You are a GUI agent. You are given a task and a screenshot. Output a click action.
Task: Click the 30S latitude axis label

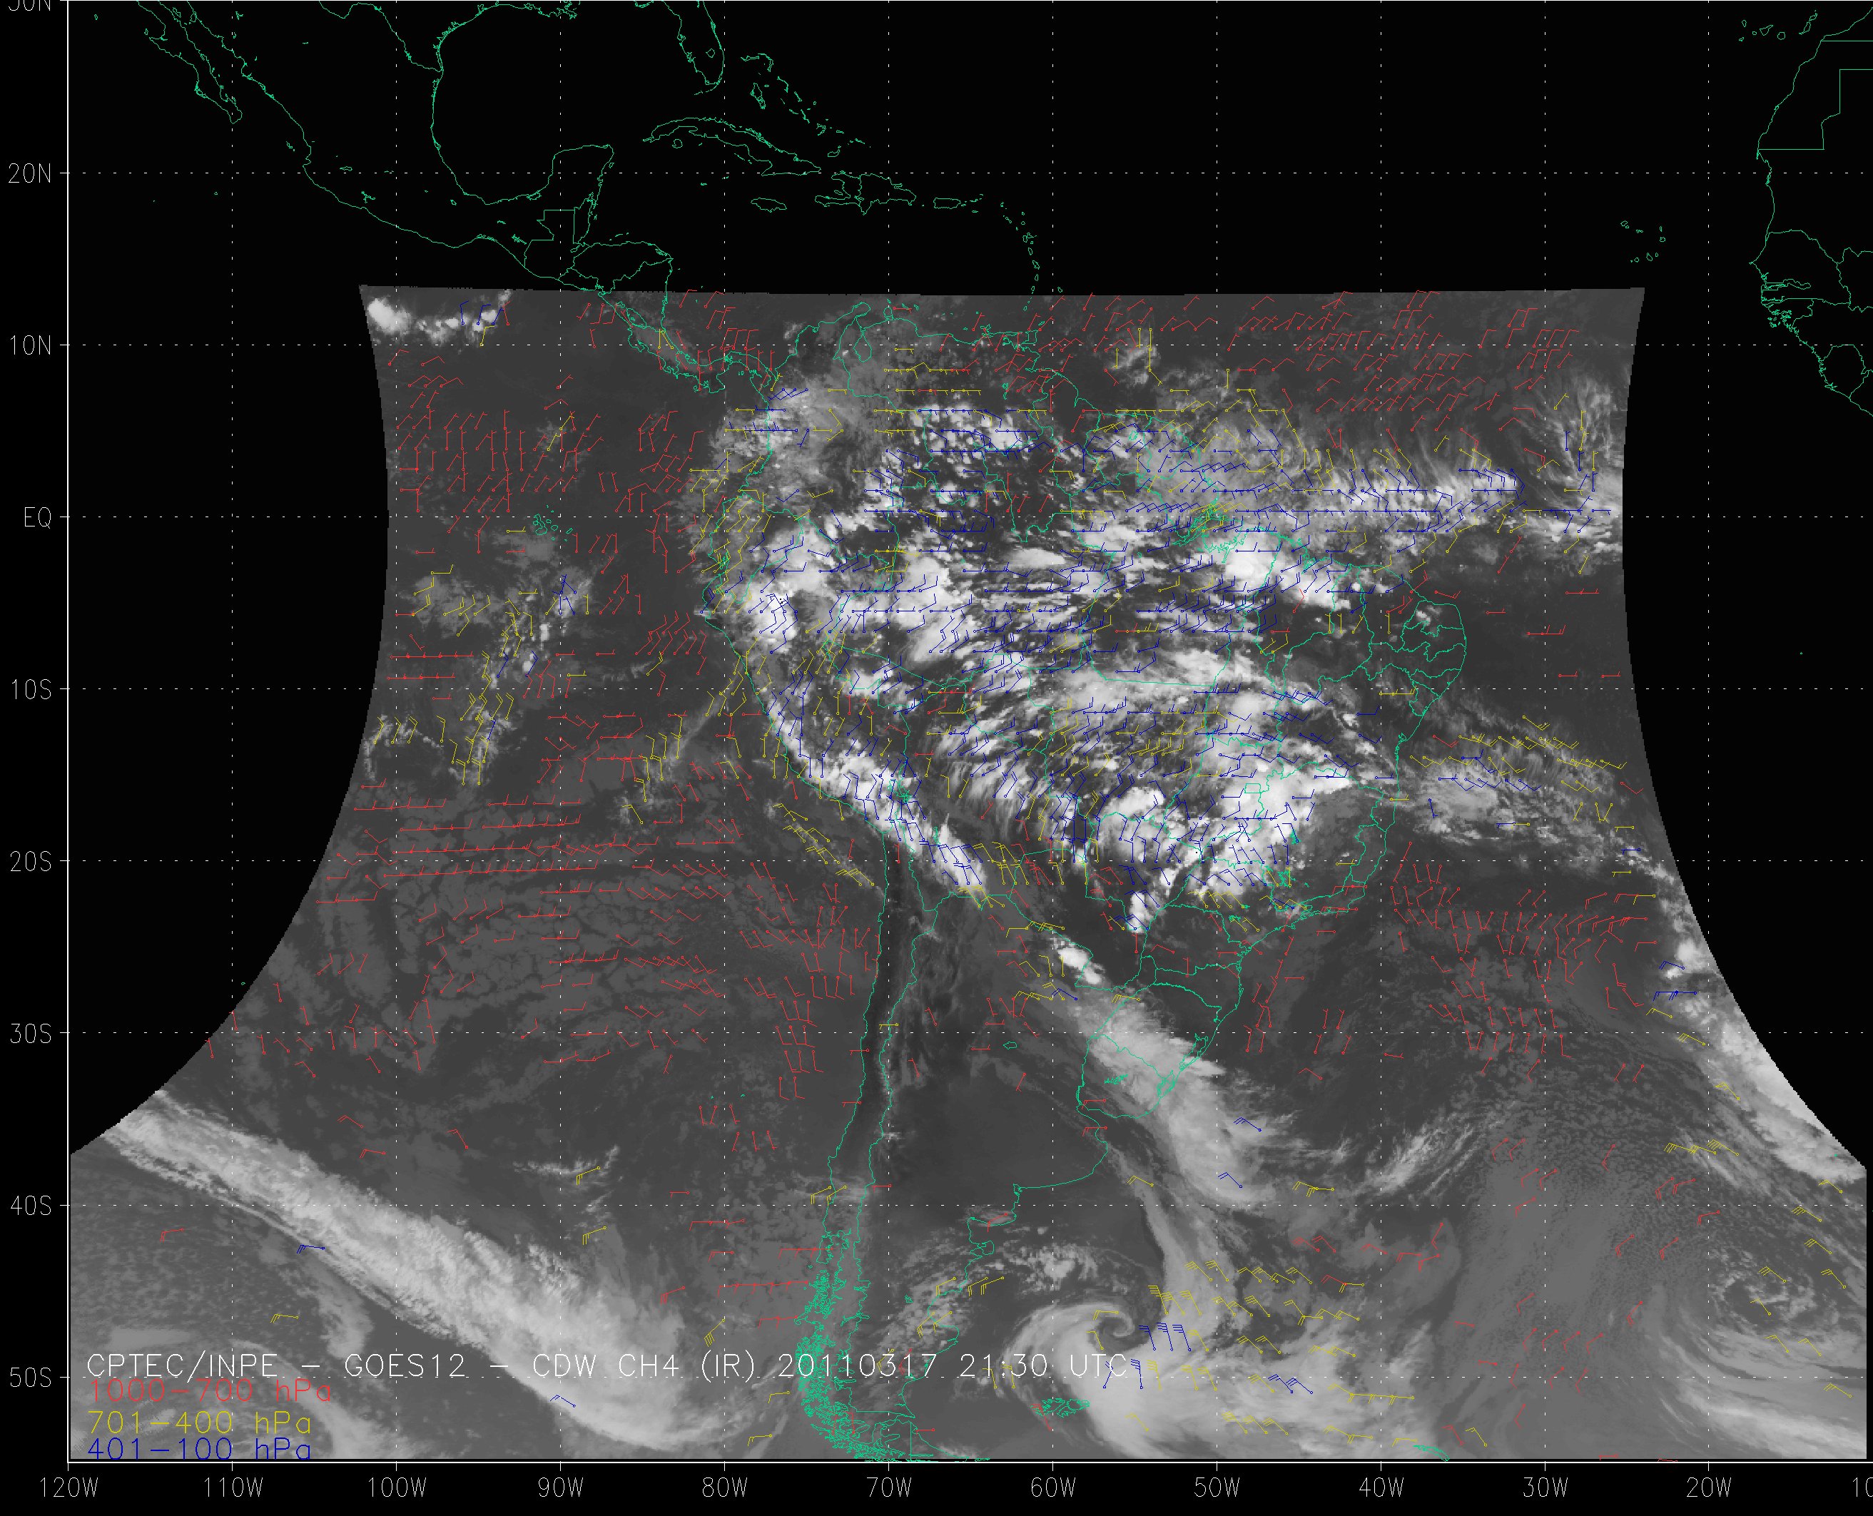(x=31, y=1034)
